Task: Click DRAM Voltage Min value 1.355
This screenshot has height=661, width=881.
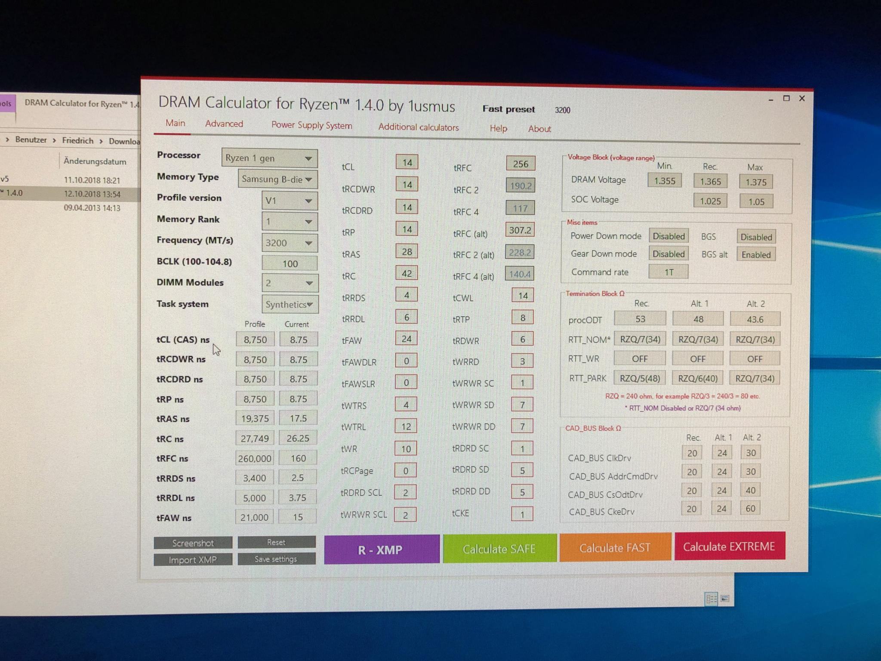Action: click(x=665, y=181)
